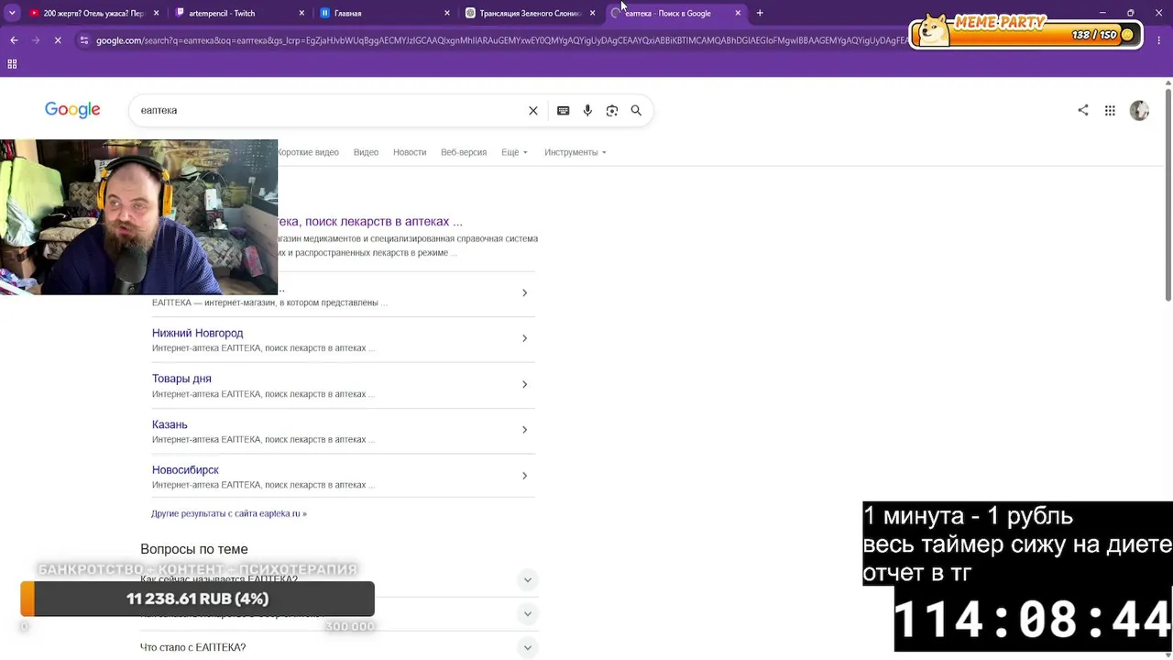Close the "200 жертв? Отель ужаса?" tab

click(x=157, y=13)
